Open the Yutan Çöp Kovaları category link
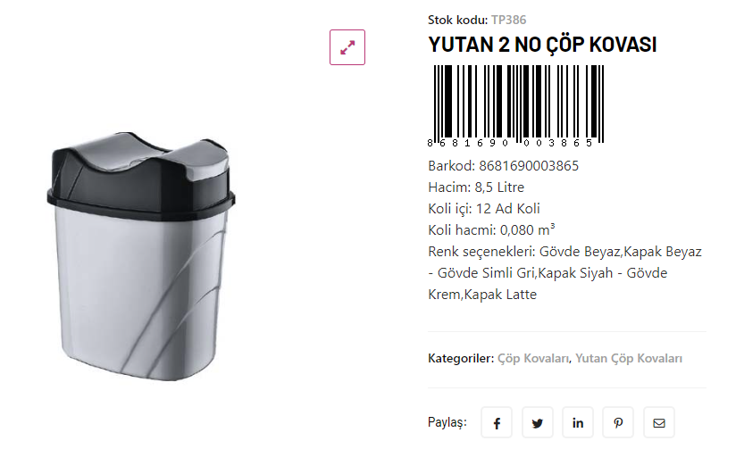This screenshot has height=466, width=744. tap(629, 358)
